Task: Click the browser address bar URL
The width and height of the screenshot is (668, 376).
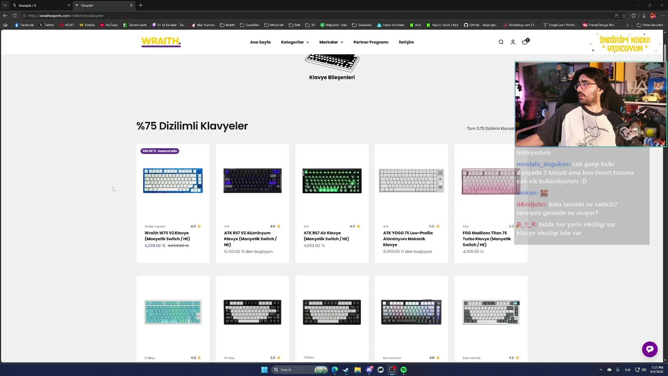Action: click(66, 16)
